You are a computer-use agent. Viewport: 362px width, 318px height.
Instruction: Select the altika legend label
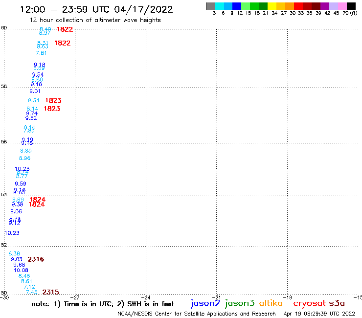[x=271, y=303]
